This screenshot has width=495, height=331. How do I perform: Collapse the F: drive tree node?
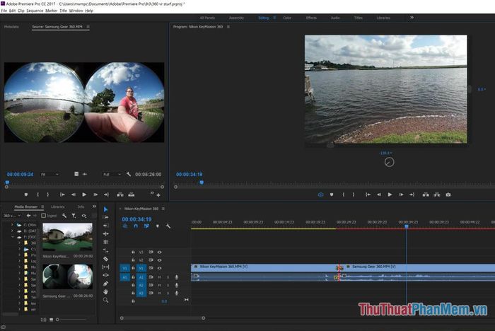[x=12, y=237]
